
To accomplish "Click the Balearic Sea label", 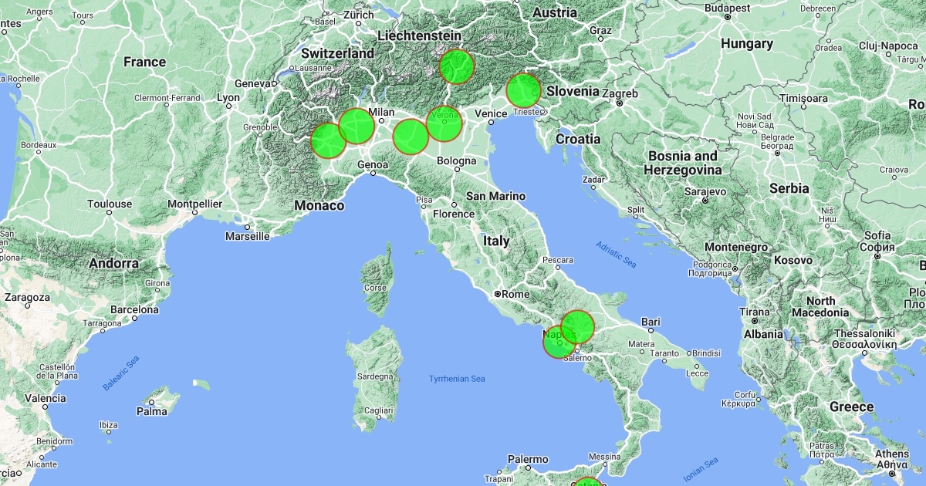I will (122, 373).
